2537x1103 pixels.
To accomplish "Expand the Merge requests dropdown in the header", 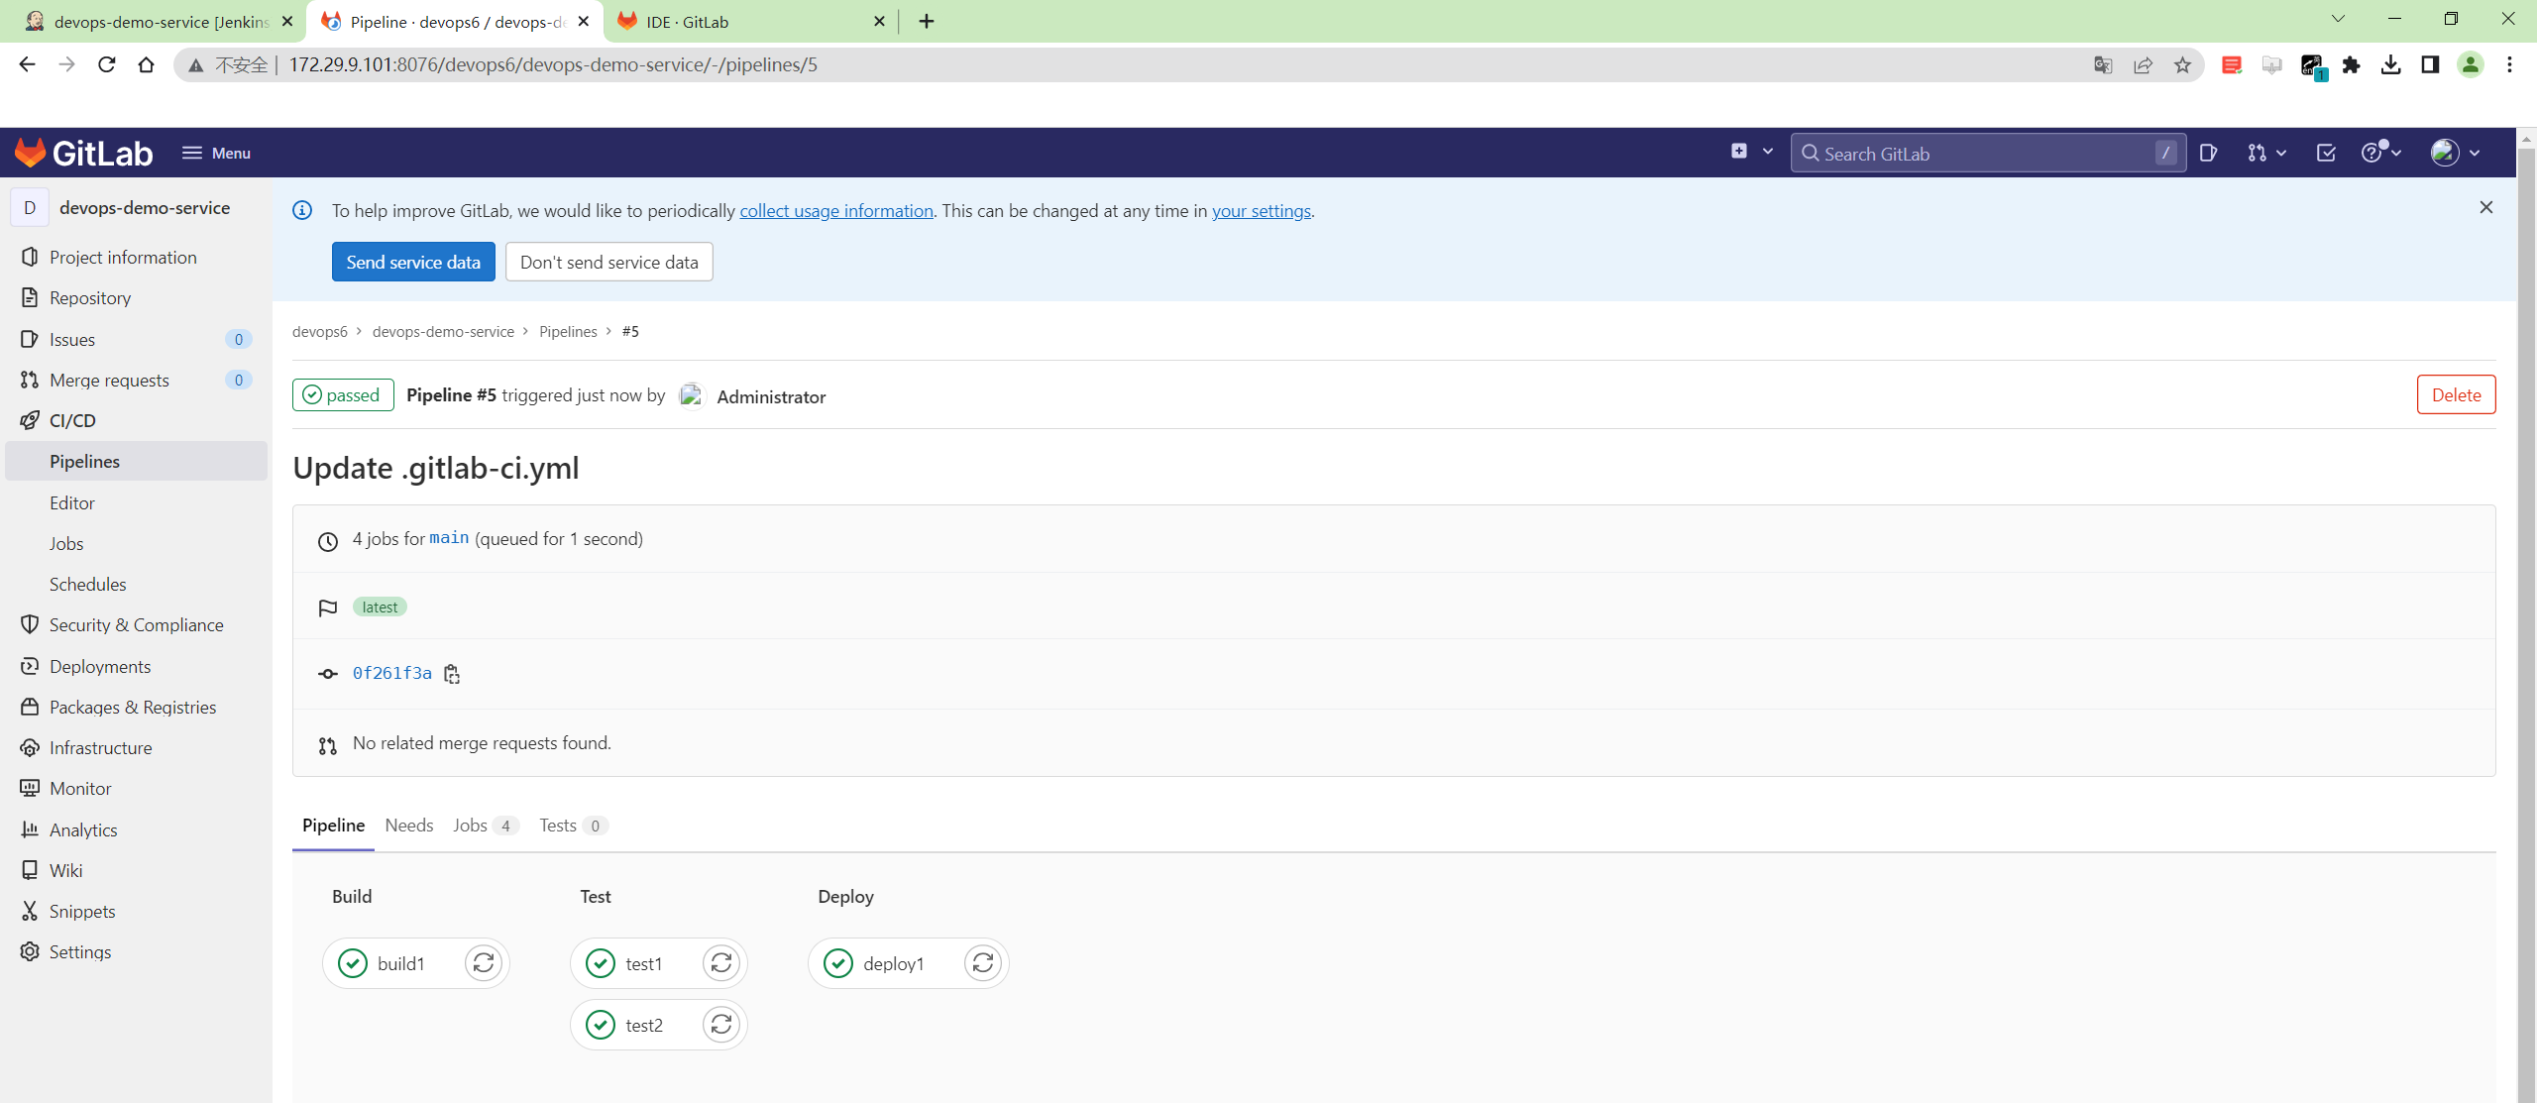I will pyautogui.click(x=2266, y=153).
